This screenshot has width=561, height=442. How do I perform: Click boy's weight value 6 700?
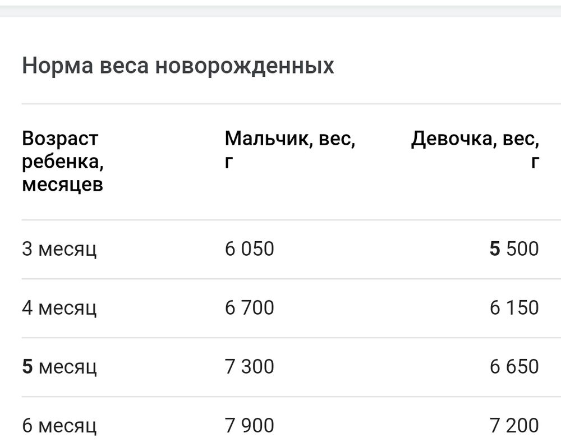click(250, 307)
